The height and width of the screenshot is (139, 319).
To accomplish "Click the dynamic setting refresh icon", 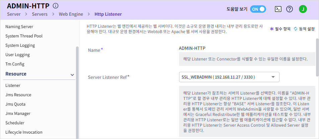I will [x=296, y=29].
